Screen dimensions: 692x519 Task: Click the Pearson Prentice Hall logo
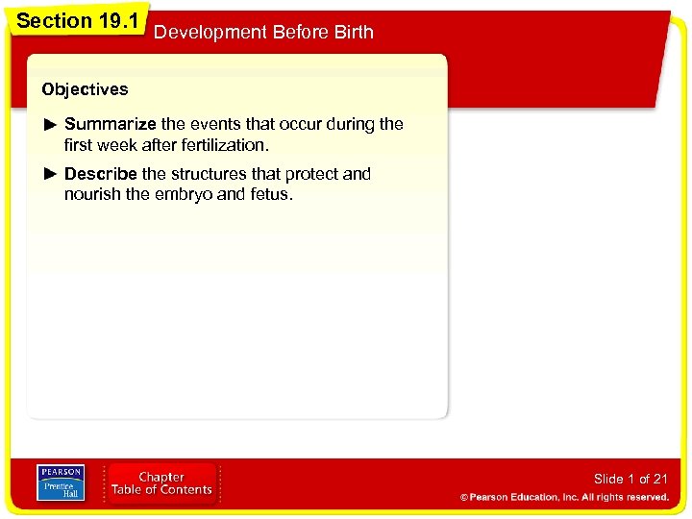point(61,482)
